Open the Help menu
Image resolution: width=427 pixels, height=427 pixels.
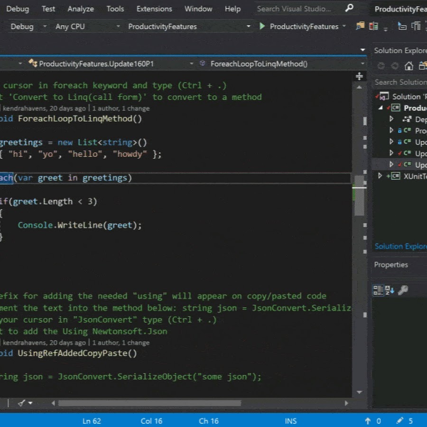point(232,9)
